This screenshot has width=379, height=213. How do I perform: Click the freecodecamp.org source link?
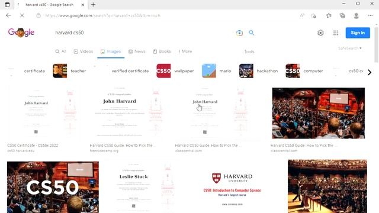tap(104, 151)
